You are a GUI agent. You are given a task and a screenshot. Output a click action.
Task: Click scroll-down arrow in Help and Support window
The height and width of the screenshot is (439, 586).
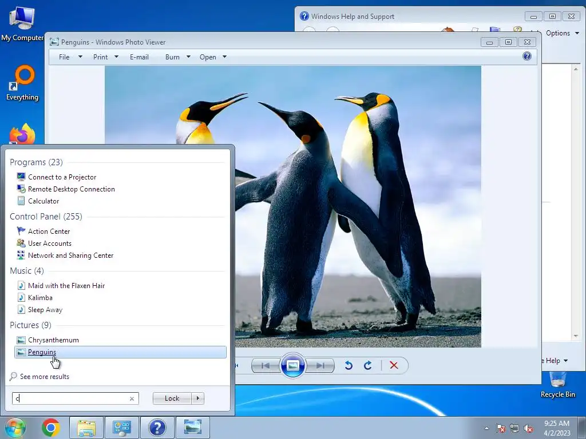pos(576,336)
